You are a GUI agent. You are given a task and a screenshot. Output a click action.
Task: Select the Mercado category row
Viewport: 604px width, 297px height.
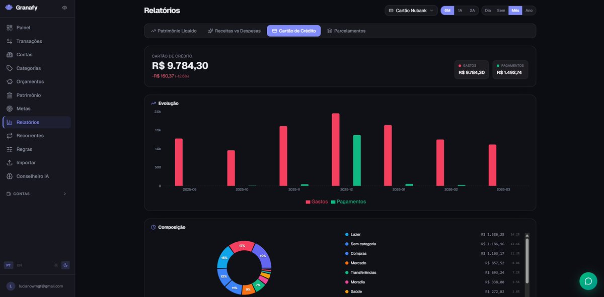click(x=432, y=263)
